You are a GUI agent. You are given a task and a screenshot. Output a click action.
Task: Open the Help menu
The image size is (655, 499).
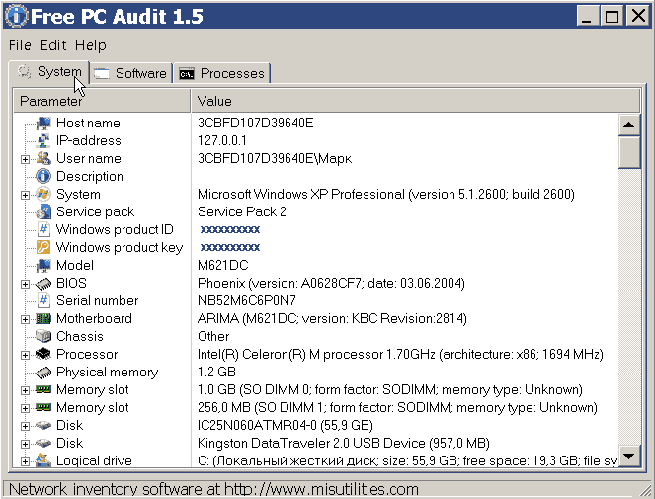pos(91,45)
